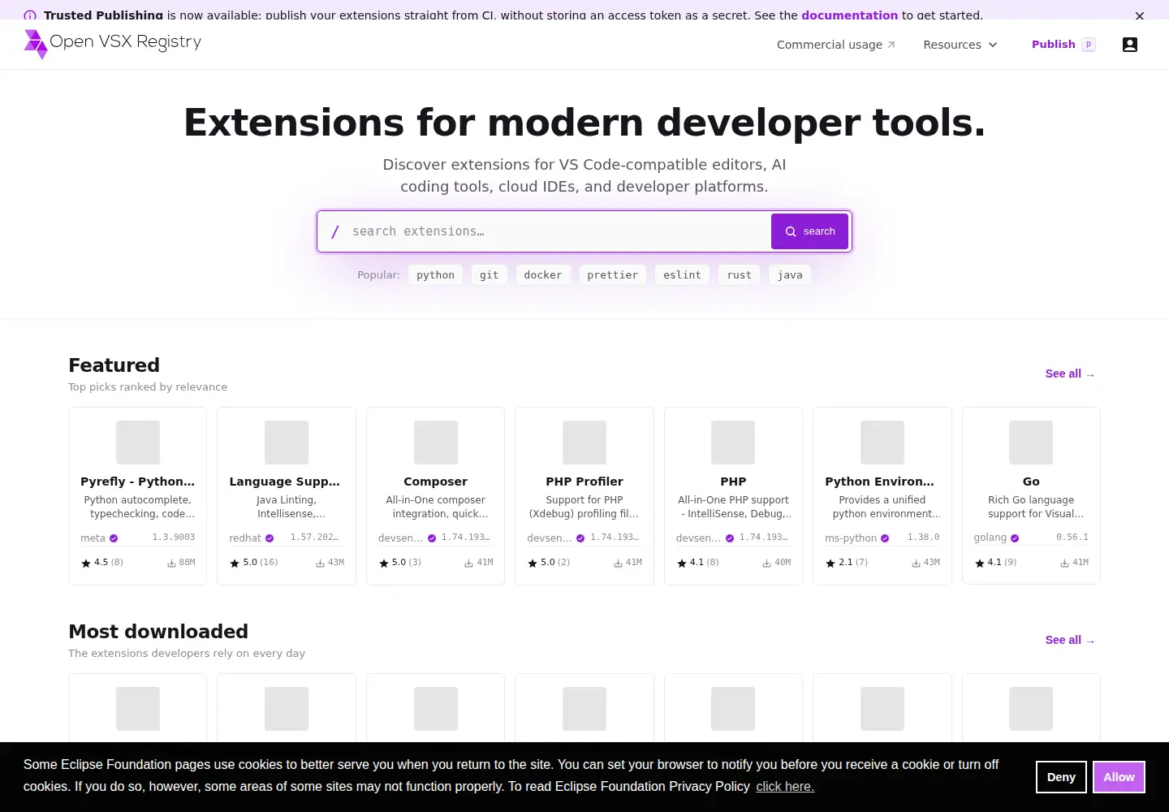
Task: Open the Language Support extension icon thumbnail
Action: pos(287,443)
